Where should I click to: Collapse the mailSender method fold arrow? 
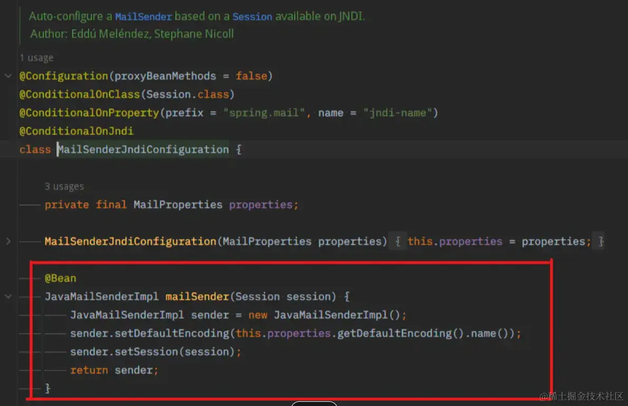pos(8,297)
